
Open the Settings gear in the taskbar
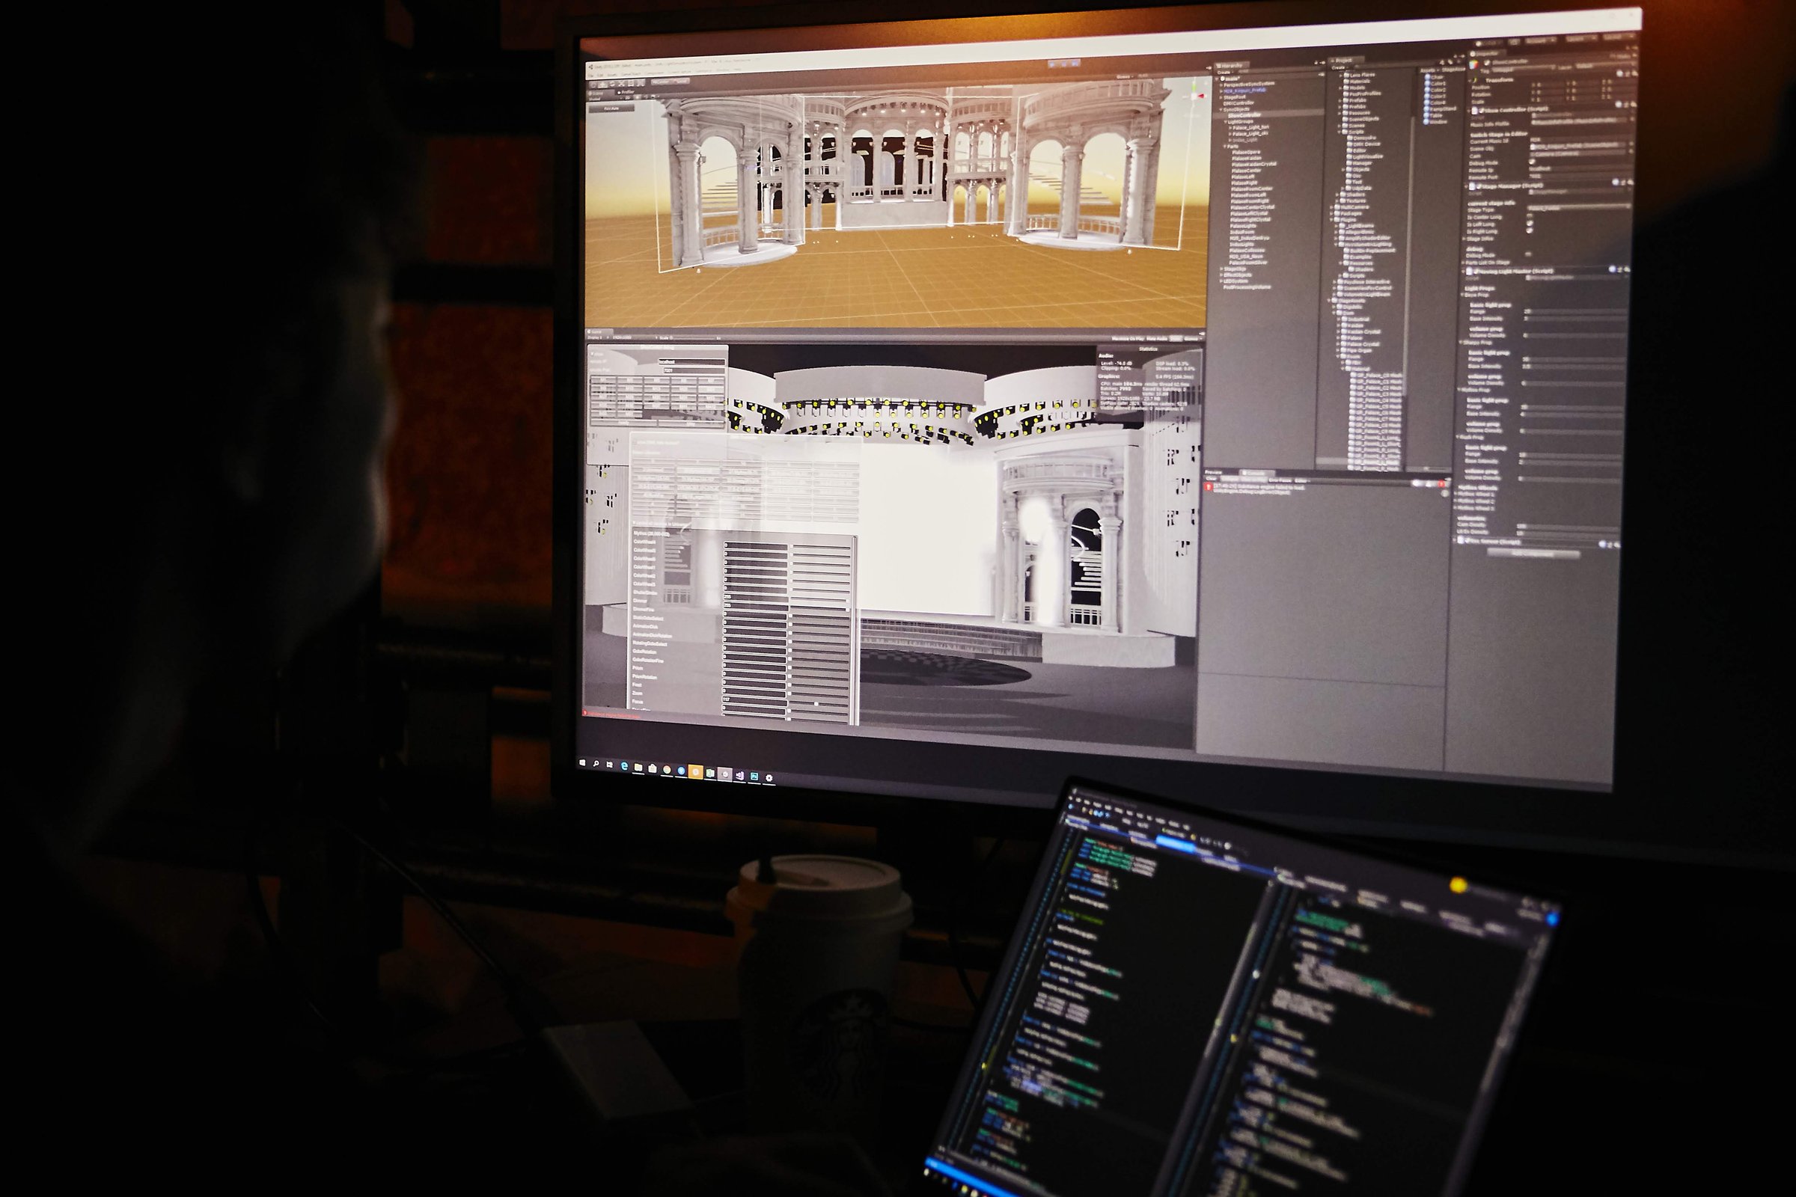click(x=769, y=778)
